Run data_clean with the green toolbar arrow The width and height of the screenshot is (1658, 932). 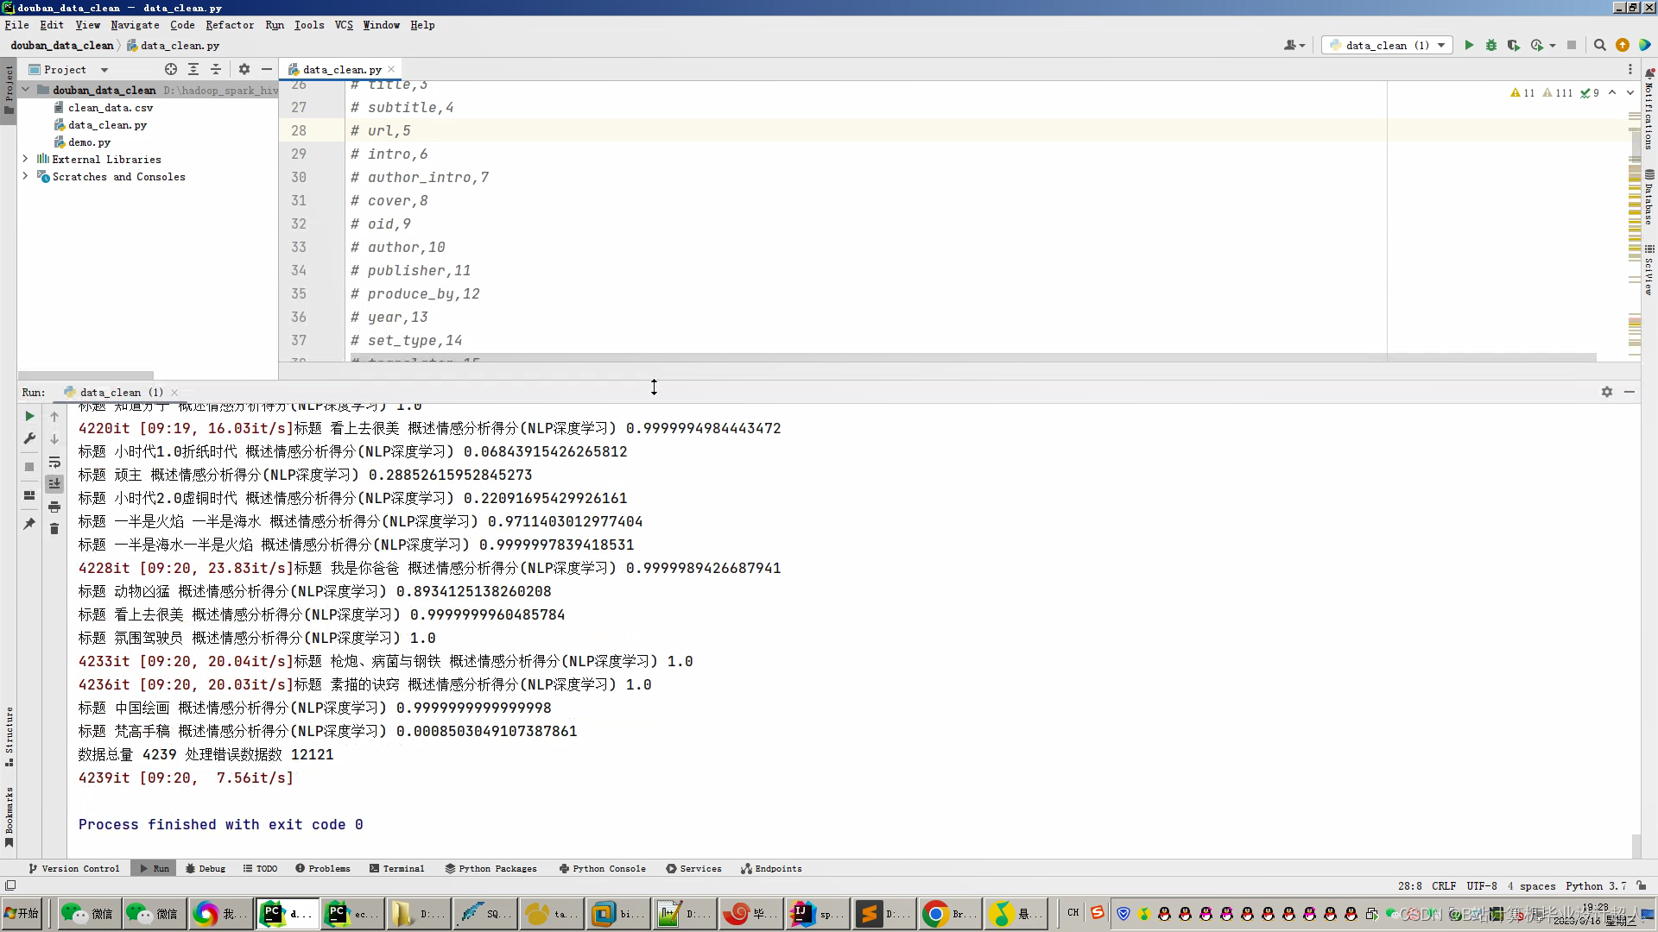coord(1469,45)
